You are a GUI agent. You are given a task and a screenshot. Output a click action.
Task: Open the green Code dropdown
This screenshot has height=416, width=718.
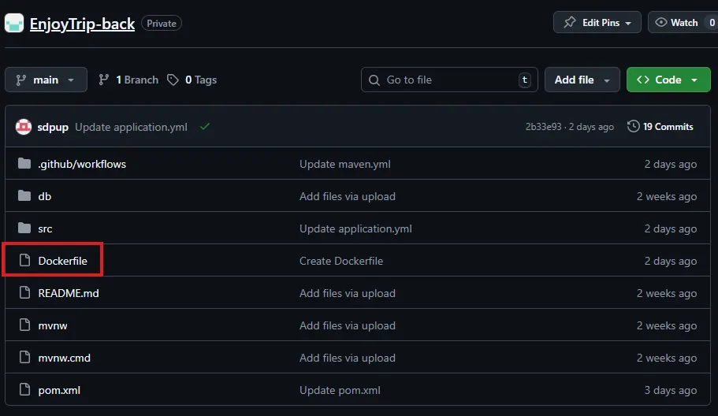(x=668, y=80)
